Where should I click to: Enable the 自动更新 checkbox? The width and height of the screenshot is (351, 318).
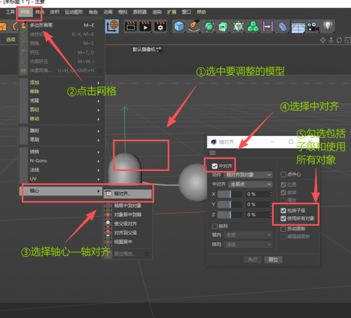coord(283,228)
